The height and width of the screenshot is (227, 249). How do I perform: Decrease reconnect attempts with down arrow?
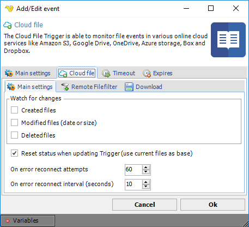pos(146,172)
